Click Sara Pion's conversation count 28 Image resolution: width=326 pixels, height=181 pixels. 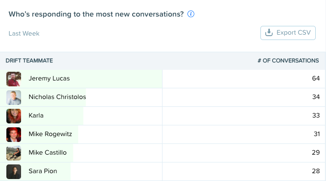(x=316, y=171)
